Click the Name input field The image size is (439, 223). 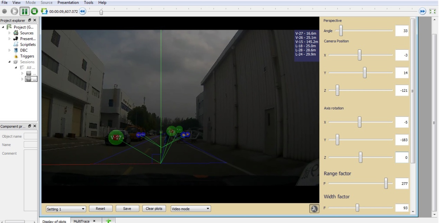pyautogui.click(x=30, y=145)
